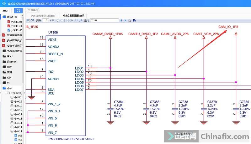Click the search field containing C7378
The image size is (251, 144).
104,20
